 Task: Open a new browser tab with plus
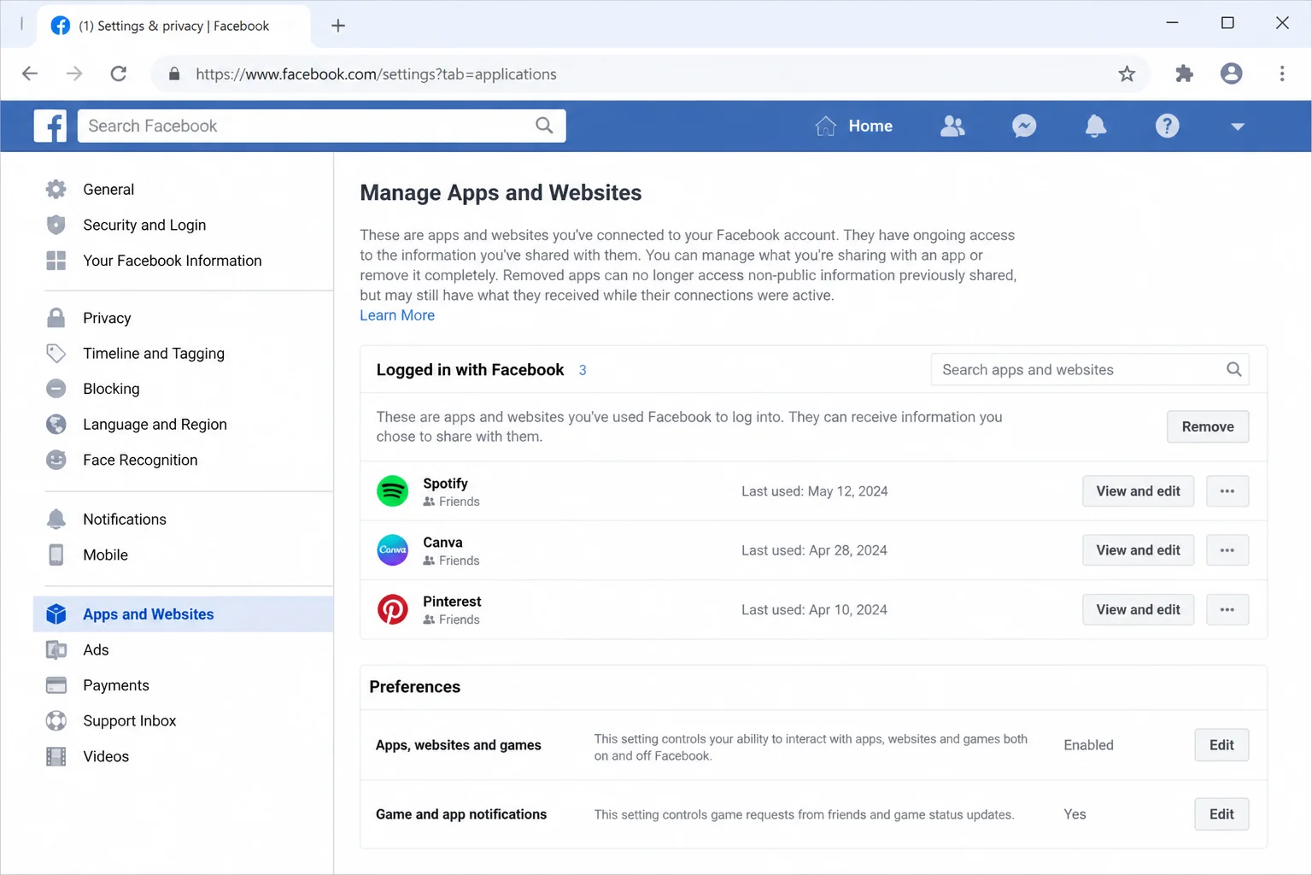pos(338,26)
